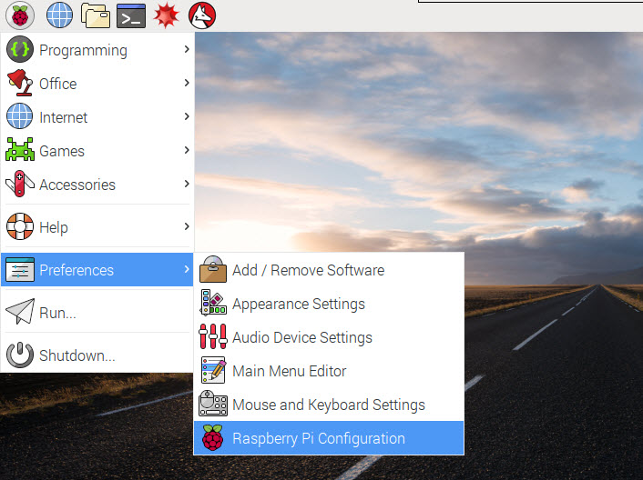
Task: Expand the Programming submenu arrow
Action: coord(187,49)
